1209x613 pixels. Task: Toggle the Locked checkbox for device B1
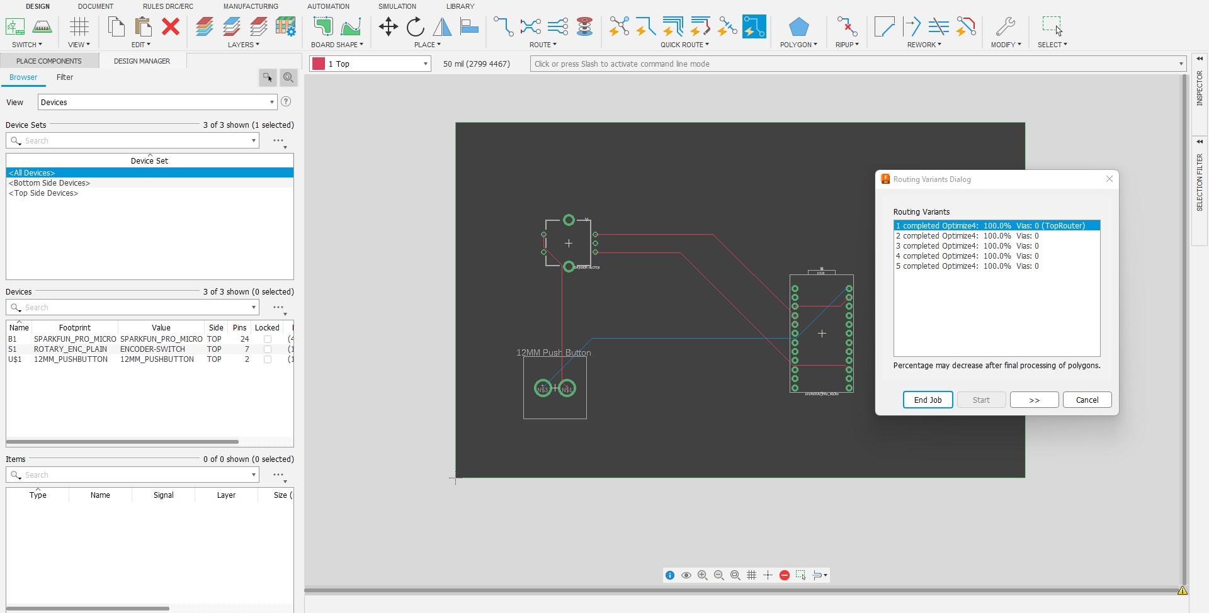(267, 339)
